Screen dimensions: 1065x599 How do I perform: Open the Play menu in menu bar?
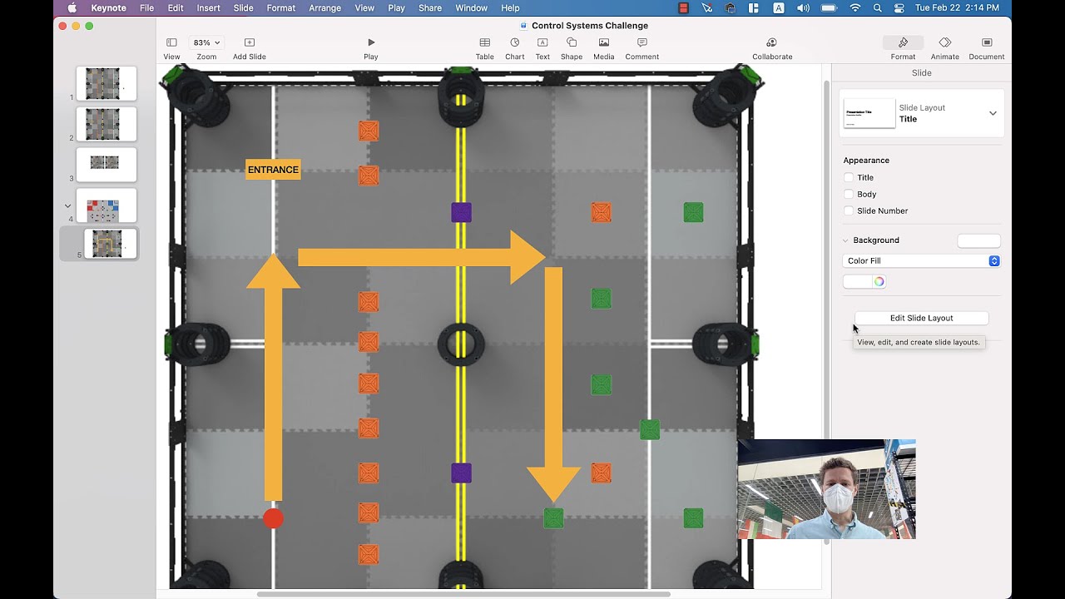396,8
